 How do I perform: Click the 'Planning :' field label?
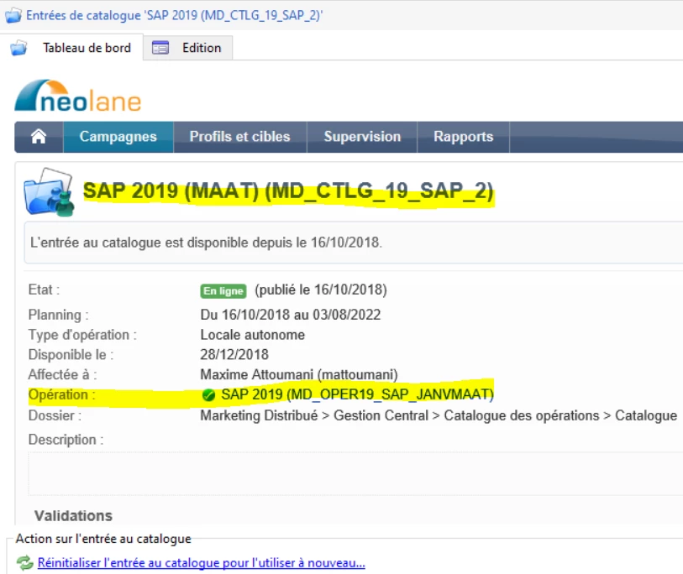[59, 315]
